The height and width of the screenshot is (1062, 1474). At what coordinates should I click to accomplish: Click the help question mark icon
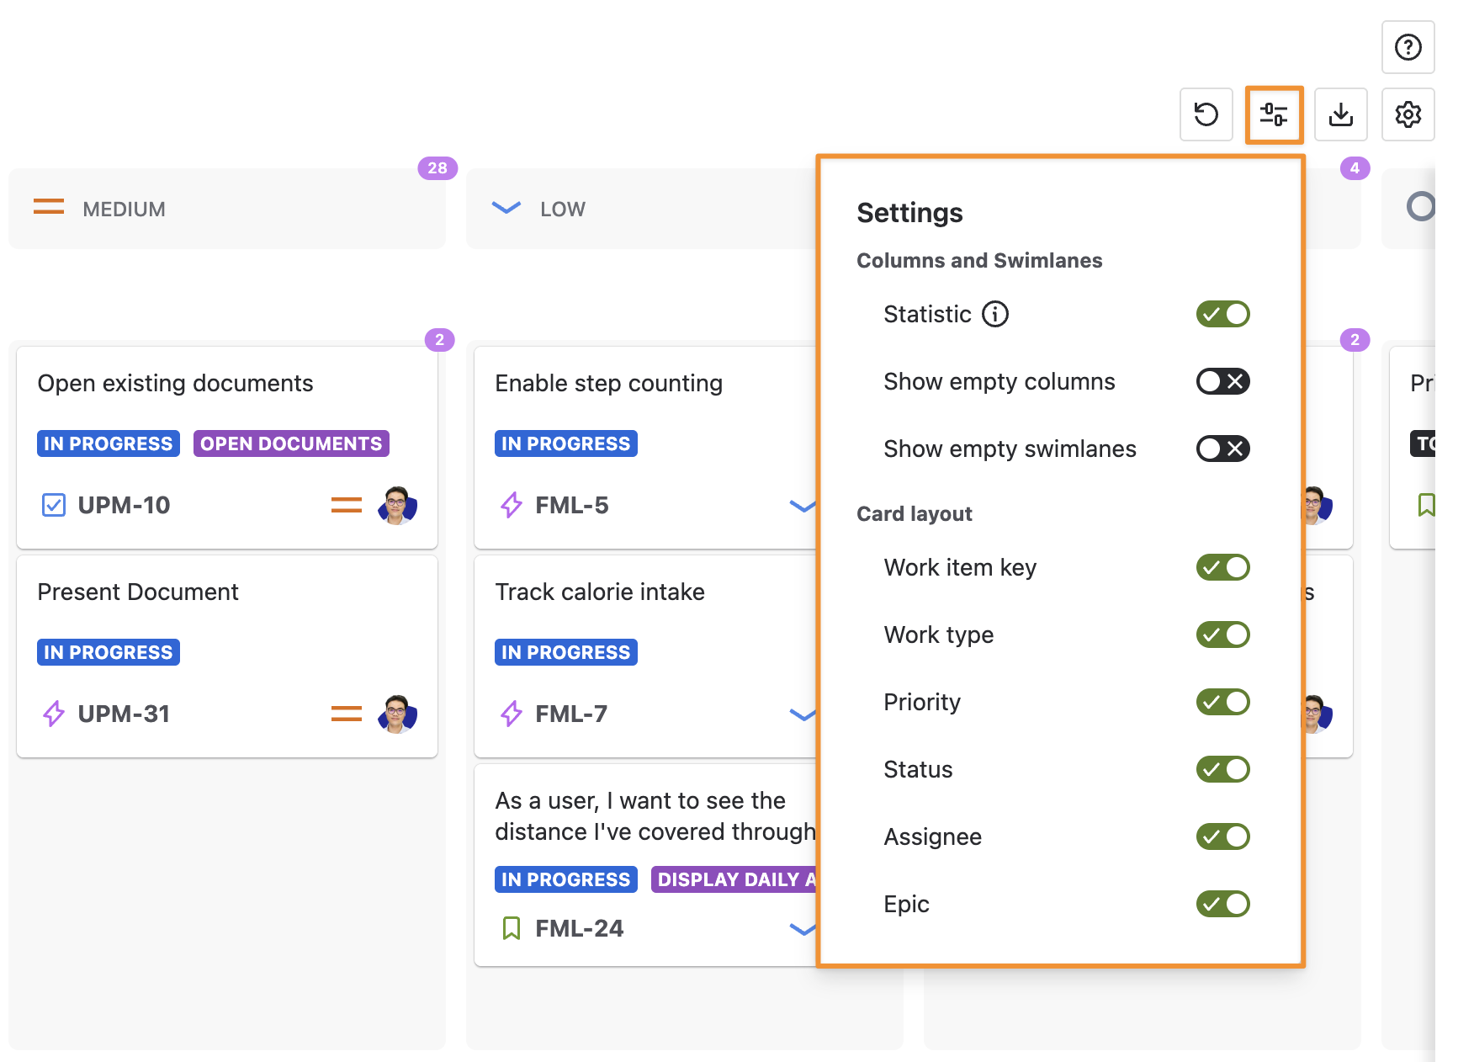[1408, 48]
